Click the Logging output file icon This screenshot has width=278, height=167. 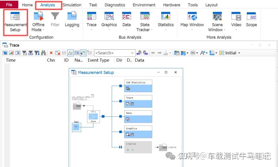pyautogui.click(x=163, y=147)
